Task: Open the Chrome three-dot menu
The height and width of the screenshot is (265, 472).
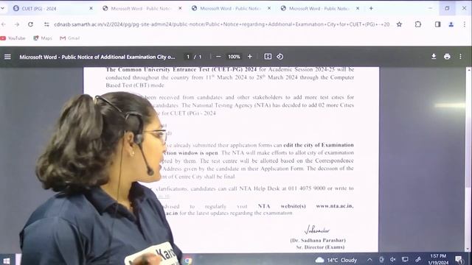Action: [464, 24]
